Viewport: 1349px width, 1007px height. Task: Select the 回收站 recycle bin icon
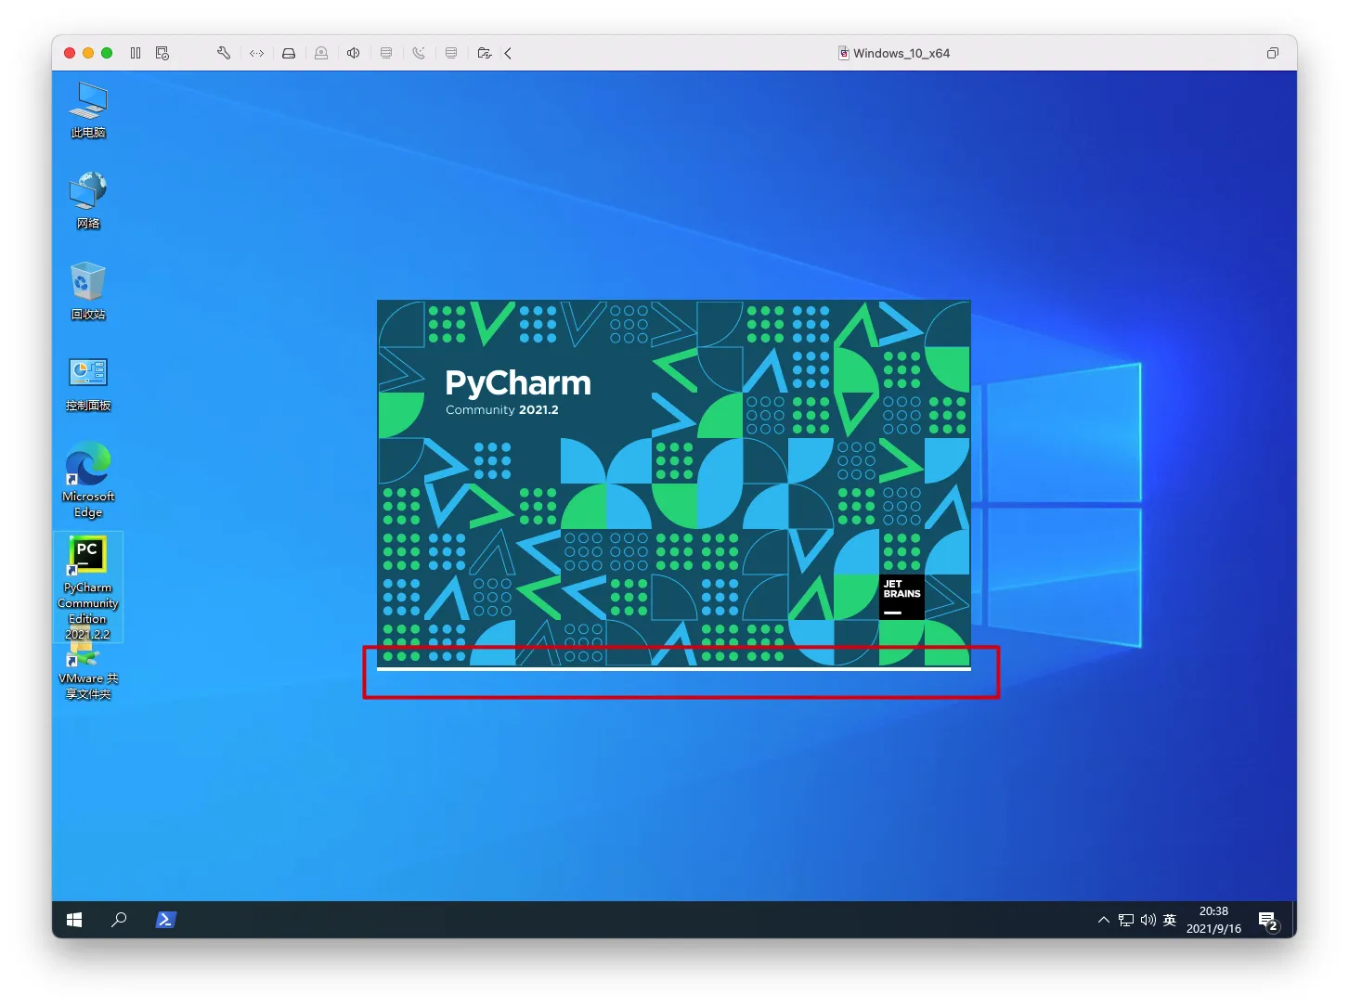point(88,290)
